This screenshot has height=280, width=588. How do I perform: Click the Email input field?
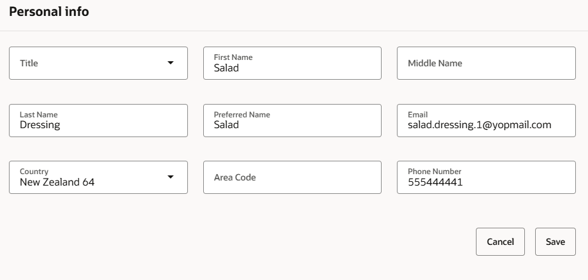[485, 121]
